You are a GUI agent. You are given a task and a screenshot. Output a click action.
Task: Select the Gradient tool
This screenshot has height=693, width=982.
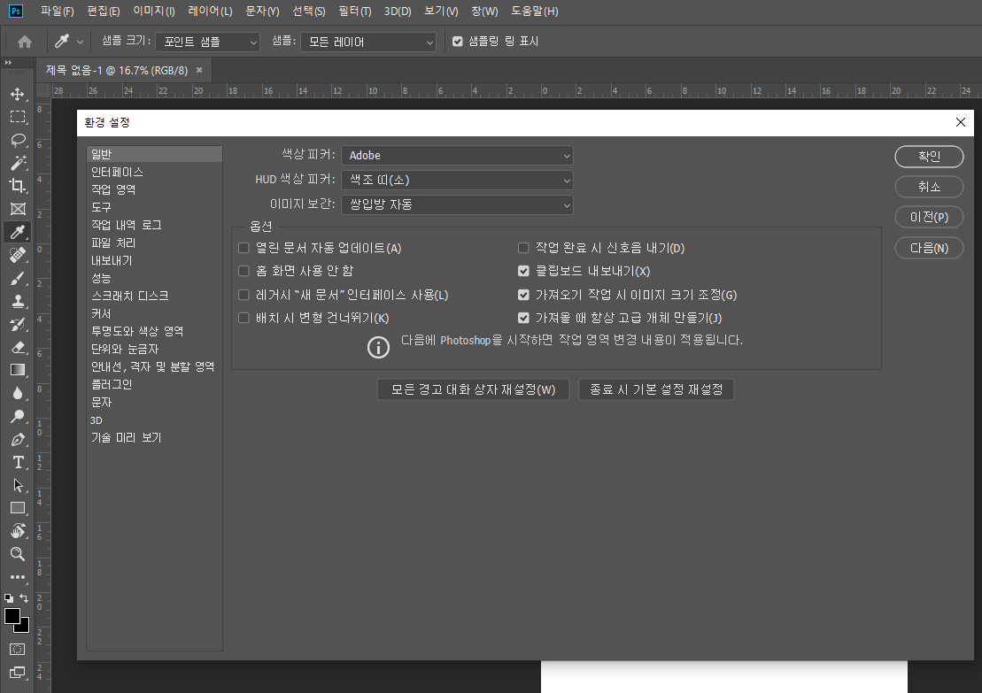18,370
